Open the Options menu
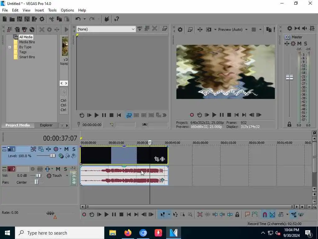Viewport: 318px width, 239px height. click(x=67, y=10)
